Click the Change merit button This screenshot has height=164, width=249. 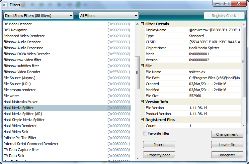point(227,134)
